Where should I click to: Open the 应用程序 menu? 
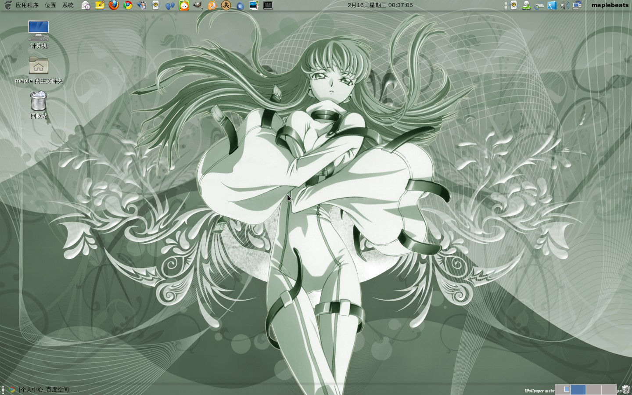[27, 5]
